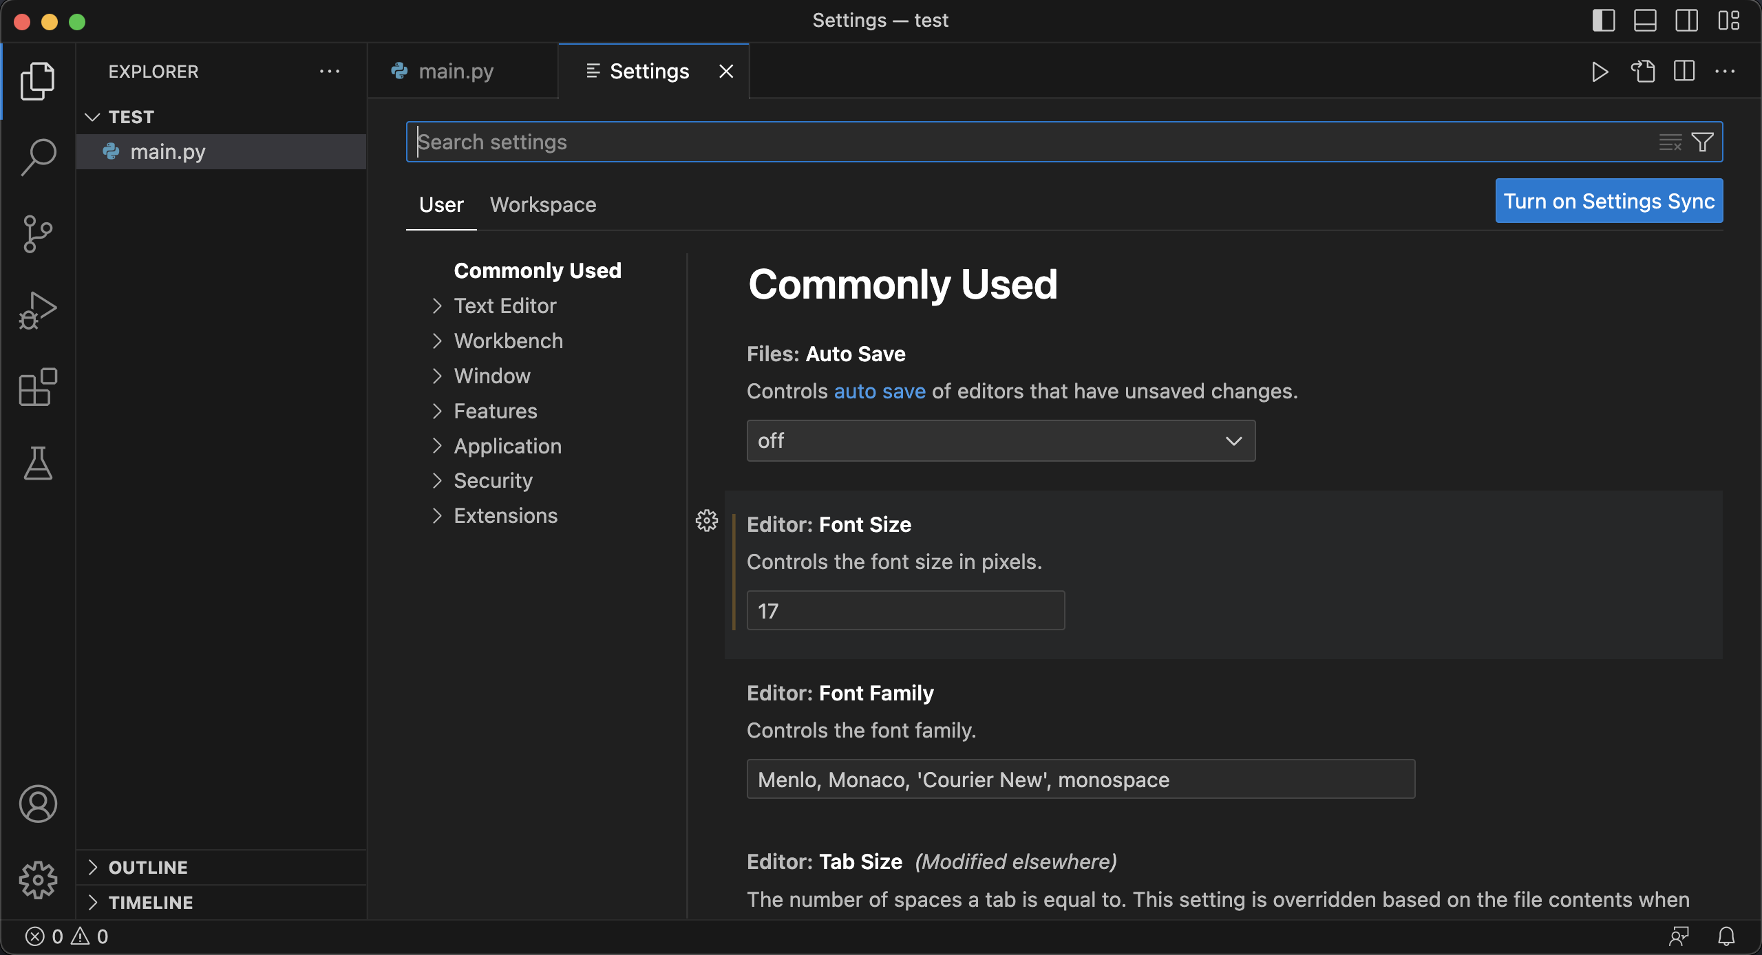Click the Font Size input field
Image resolution: width=1762 pixels, height=955 pixels.
coord(905,610)
